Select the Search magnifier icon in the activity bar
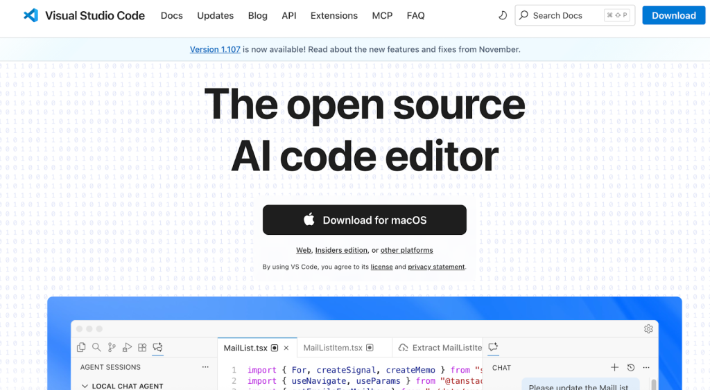The width and height of the screenshot is (710, 390). pos(96,347)
